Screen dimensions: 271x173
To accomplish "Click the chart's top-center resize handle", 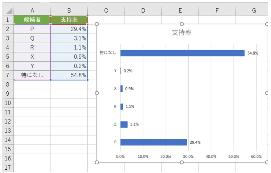I will (x=182, y=24).
